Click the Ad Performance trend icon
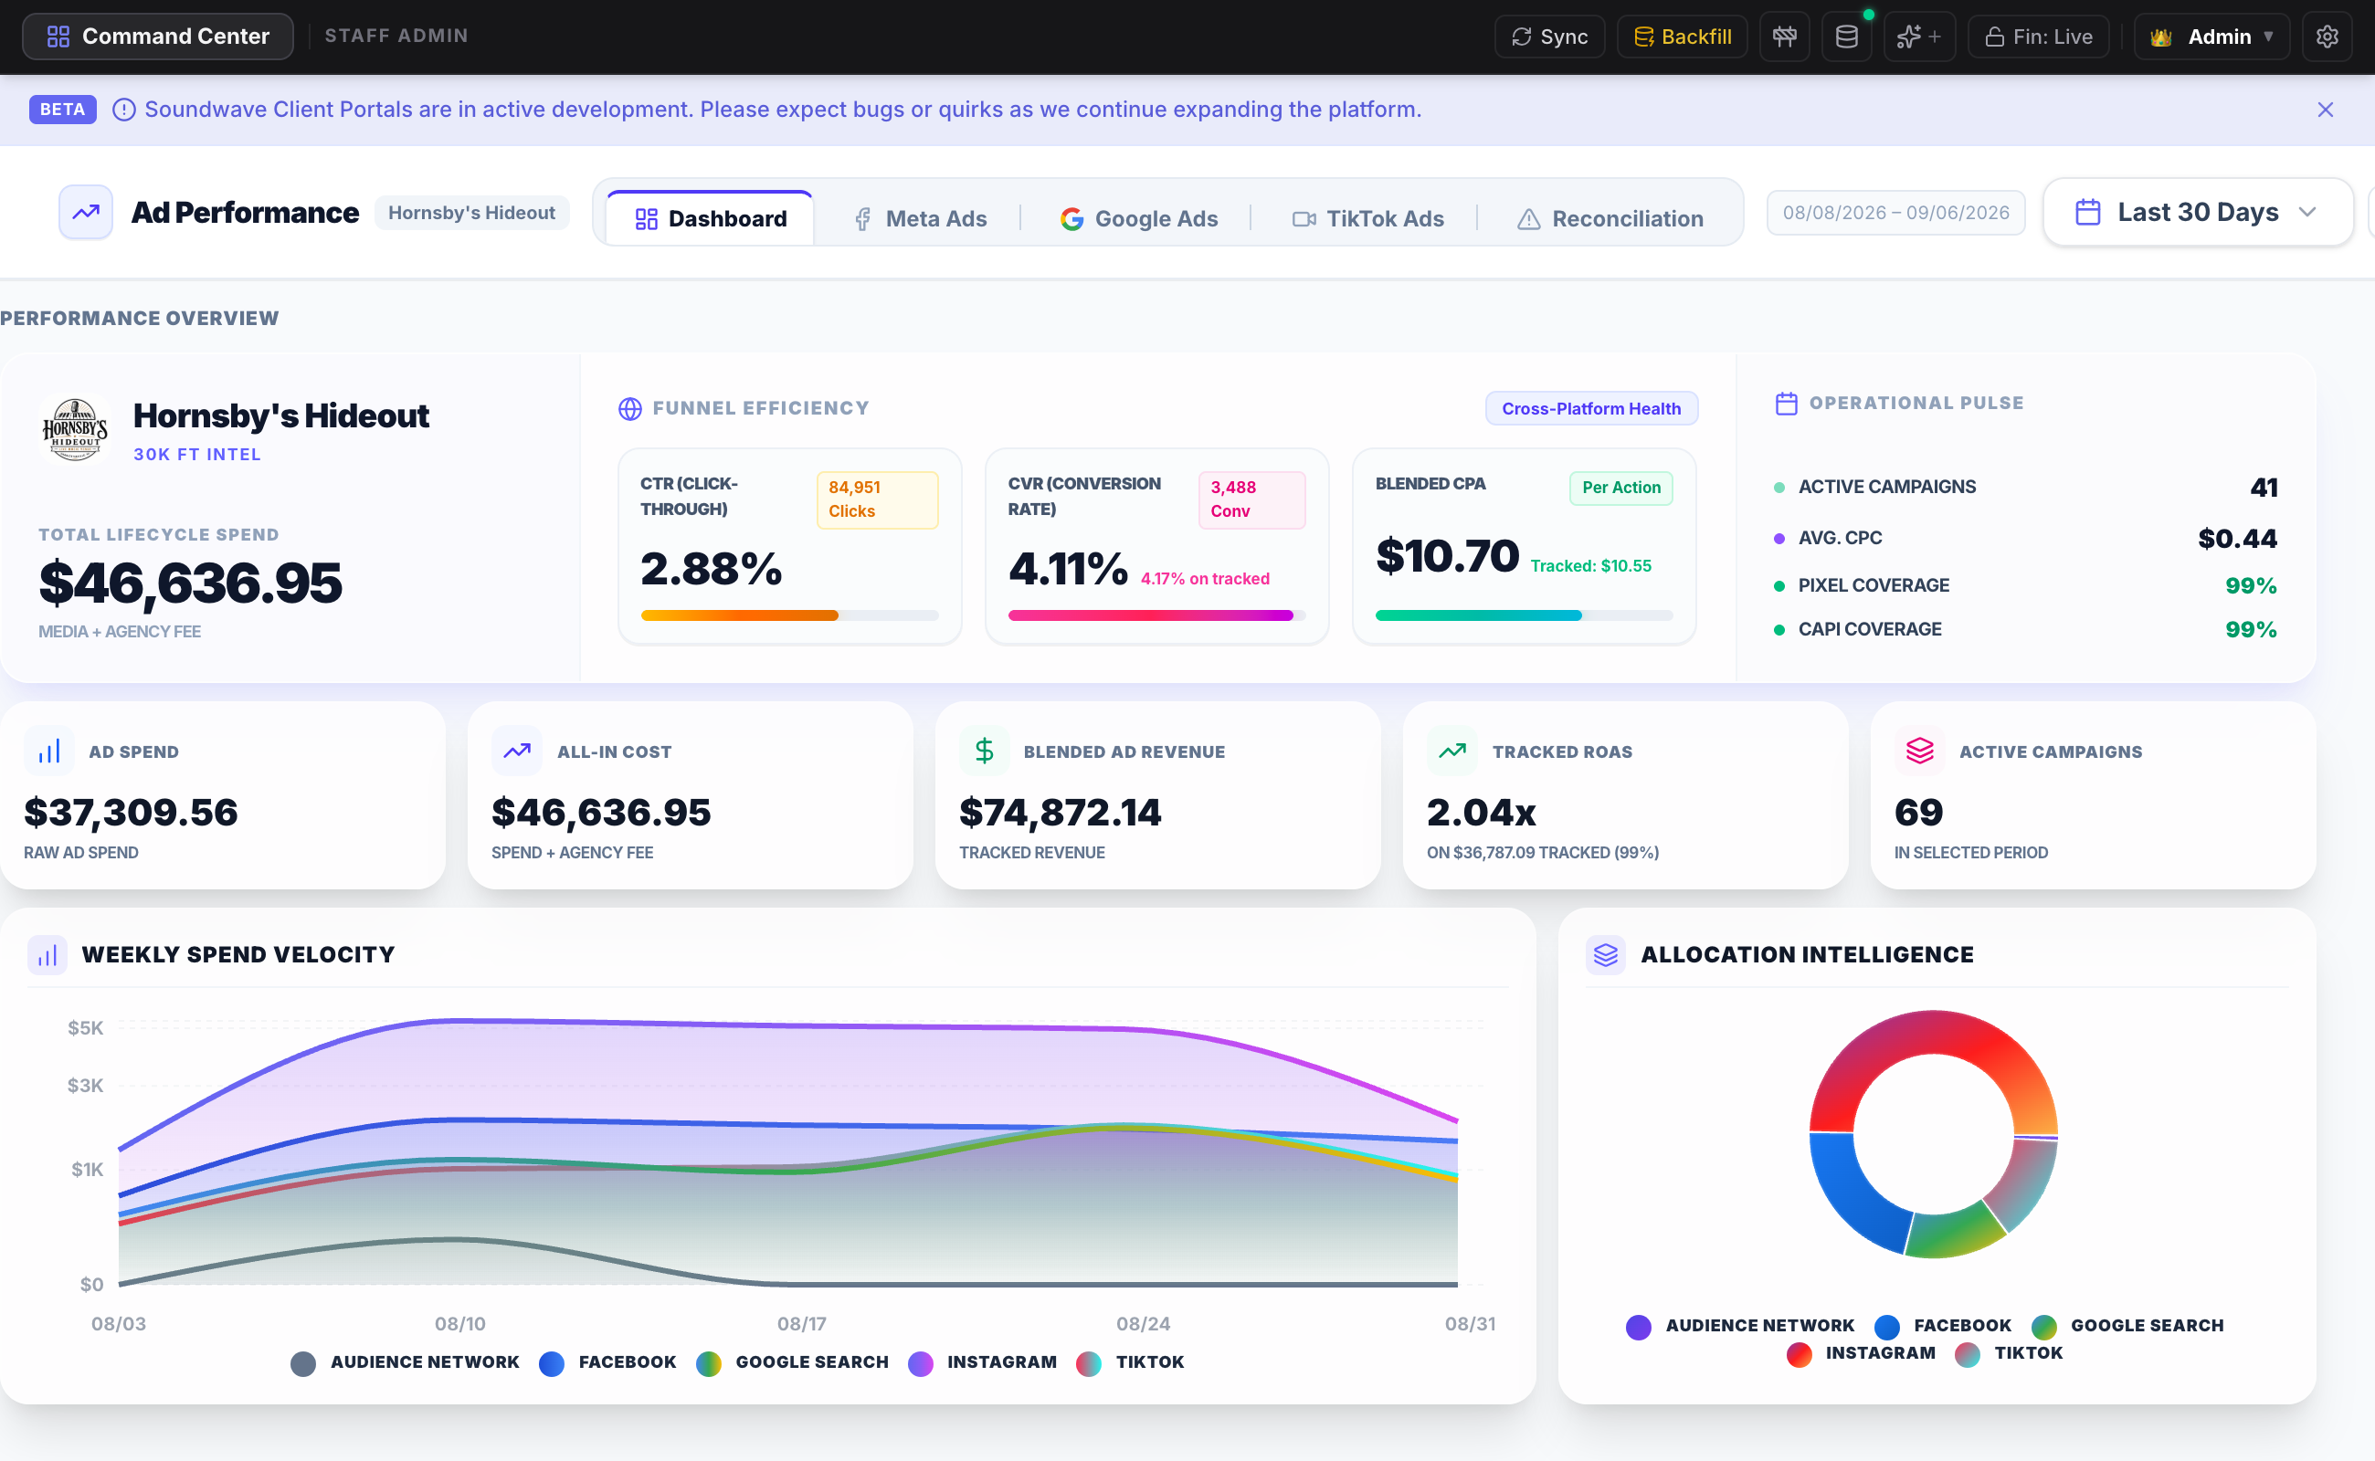2375x1461 pixels. (x=85, y=212)
